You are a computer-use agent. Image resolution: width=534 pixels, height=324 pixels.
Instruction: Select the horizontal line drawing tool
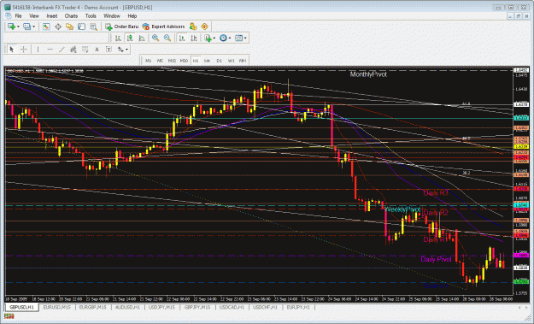pos(50,50)
